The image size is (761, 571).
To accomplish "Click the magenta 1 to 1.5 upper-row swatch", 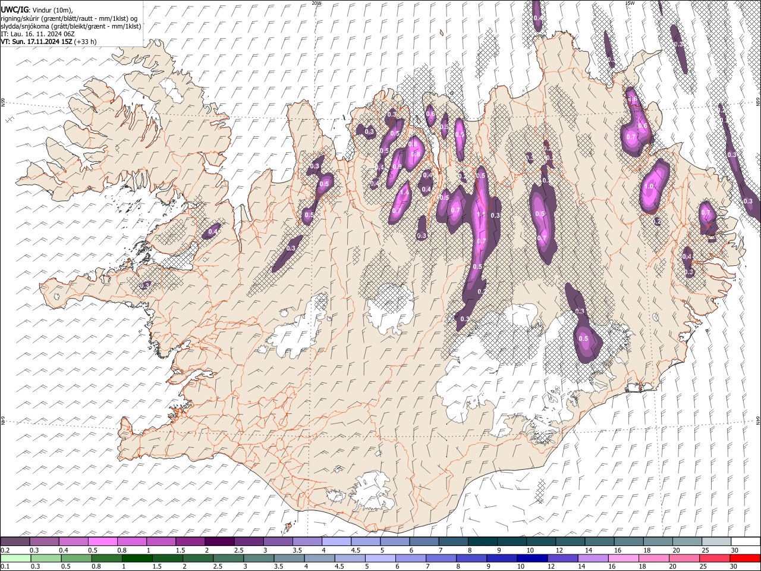I will pyautogui.click(x=161, y=542).
